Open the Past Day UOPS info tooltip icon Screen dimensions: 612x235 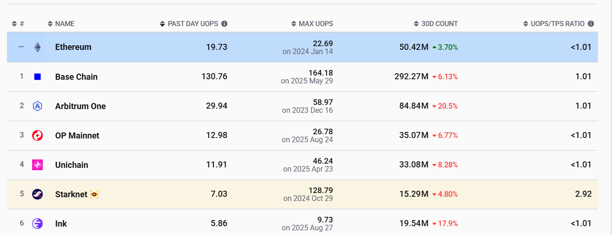(x=224, y=24)
